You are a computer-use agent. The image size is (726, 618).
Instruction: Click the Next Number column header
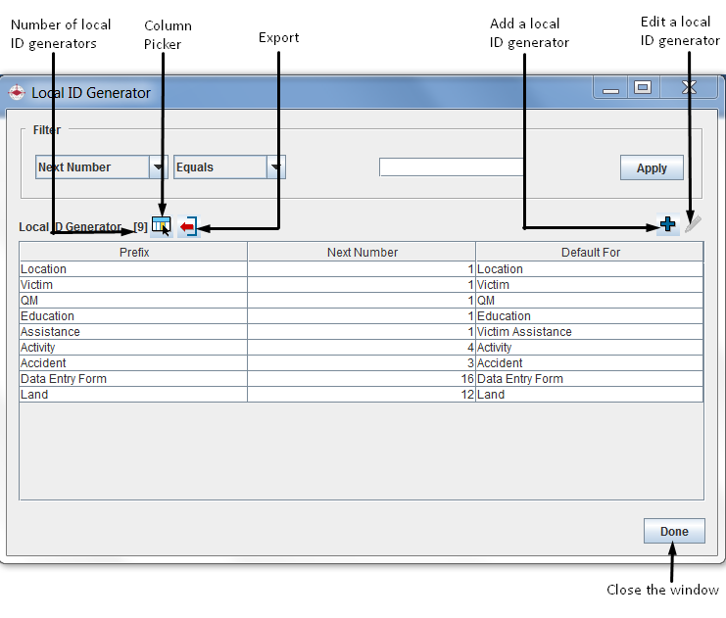point(362,253)
